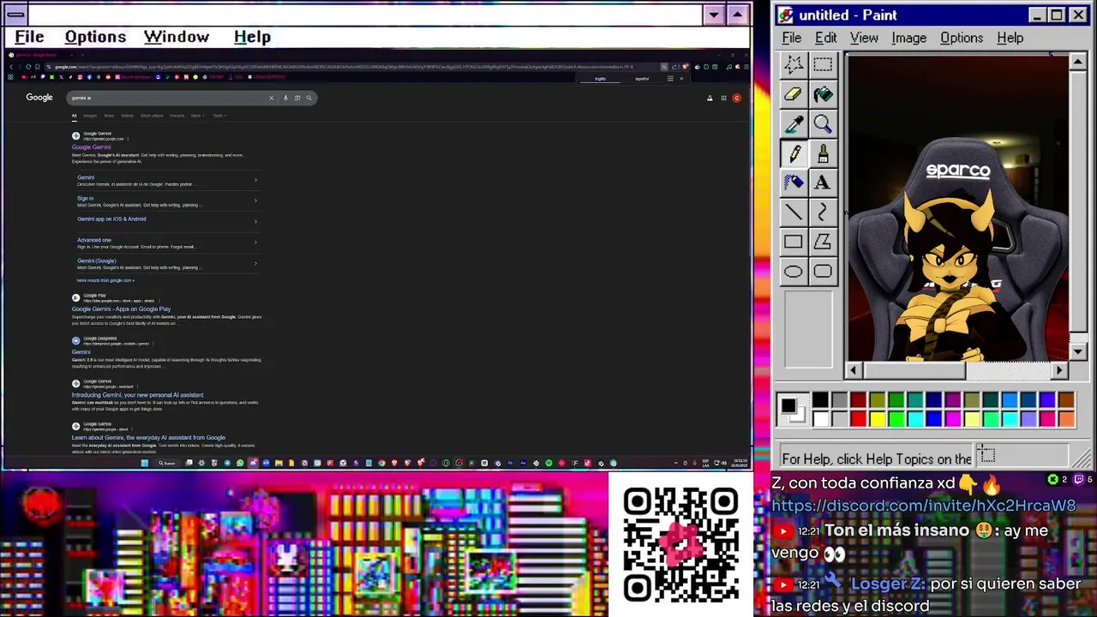Select the Rounded Rectangle tool in Paint
Image resolution: width=1097 pixels, height=617 pixels.
coord(823,272)
